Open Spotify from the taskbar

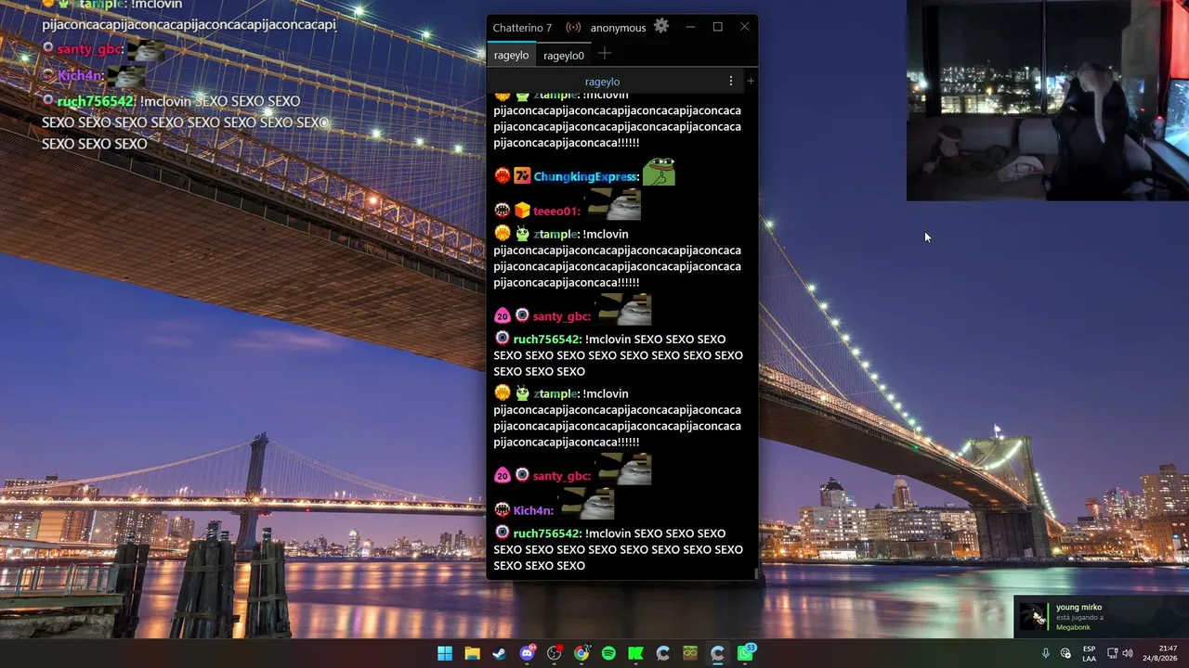click(608, 653)
